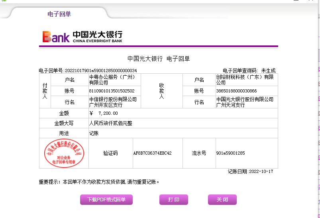320x218 pixels.
Task: Click the red 电子回单专用章 seal stamp
Action: [64, 153]
